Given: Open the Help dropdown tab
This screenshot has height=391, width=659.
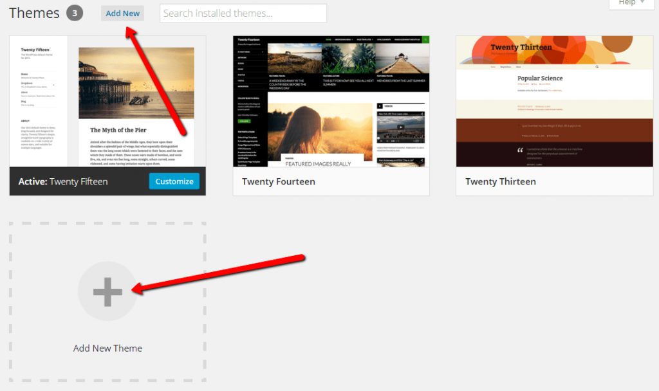Looking at the screenshot, I should [631, 3].
